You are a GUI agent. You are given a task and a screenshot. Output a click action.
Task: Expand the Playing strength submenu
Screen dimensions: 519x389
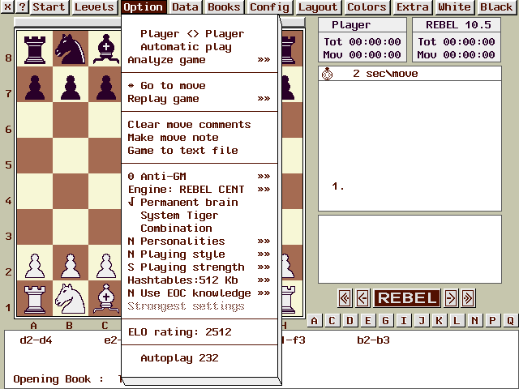pos(199,267)
